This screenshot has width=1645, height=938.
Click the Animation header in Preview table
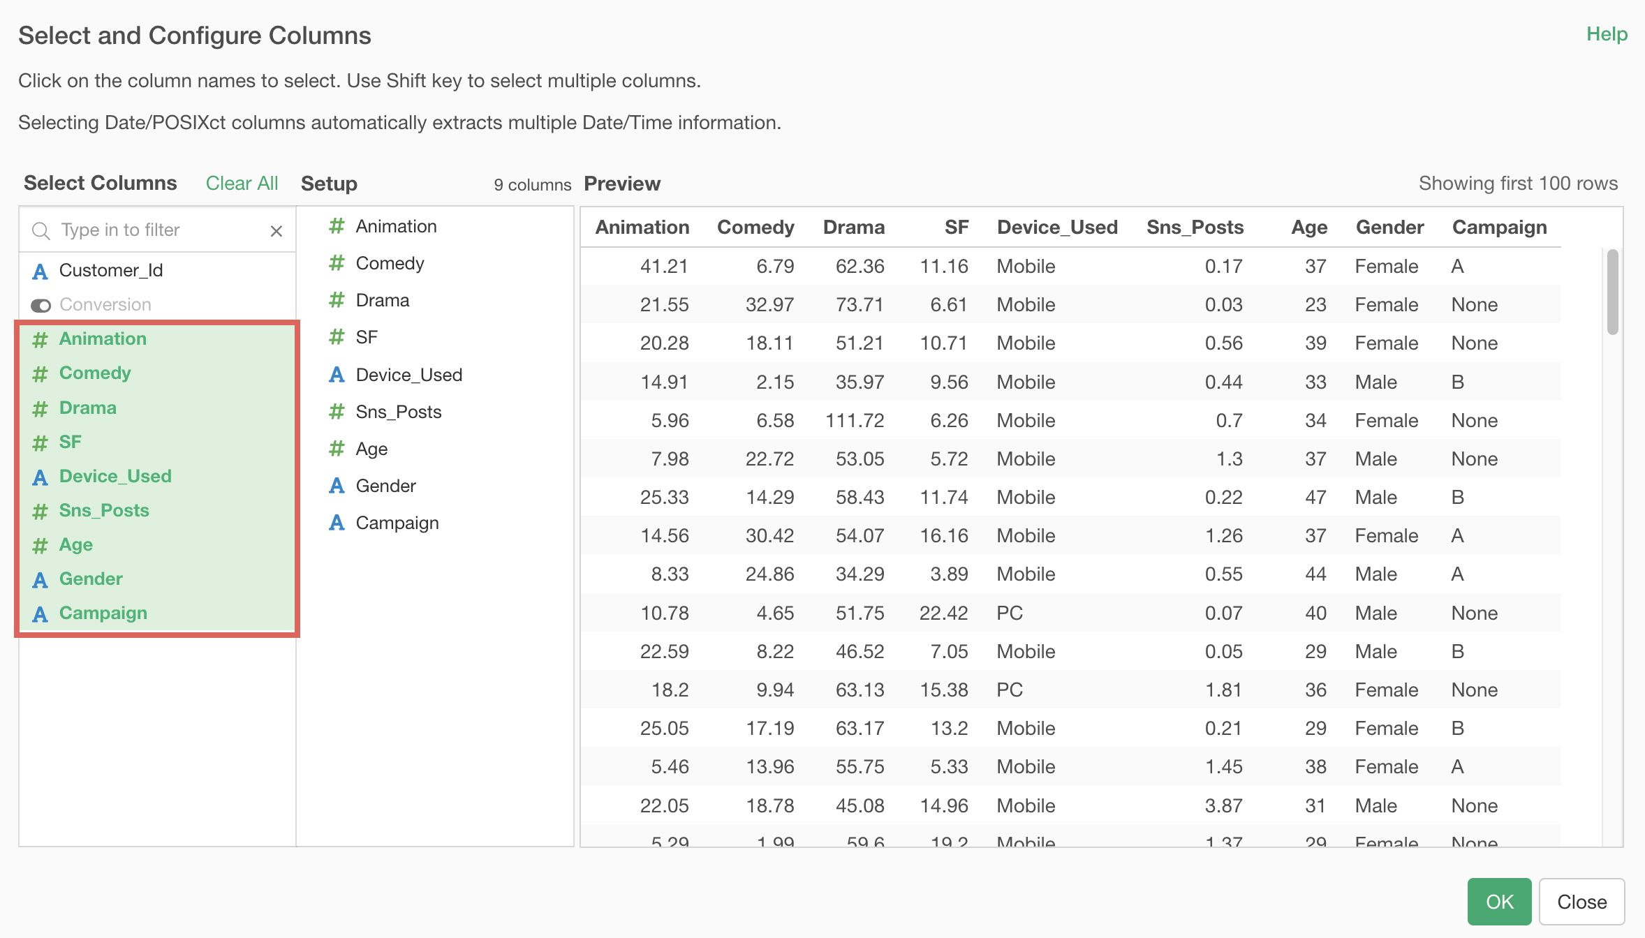642,228
